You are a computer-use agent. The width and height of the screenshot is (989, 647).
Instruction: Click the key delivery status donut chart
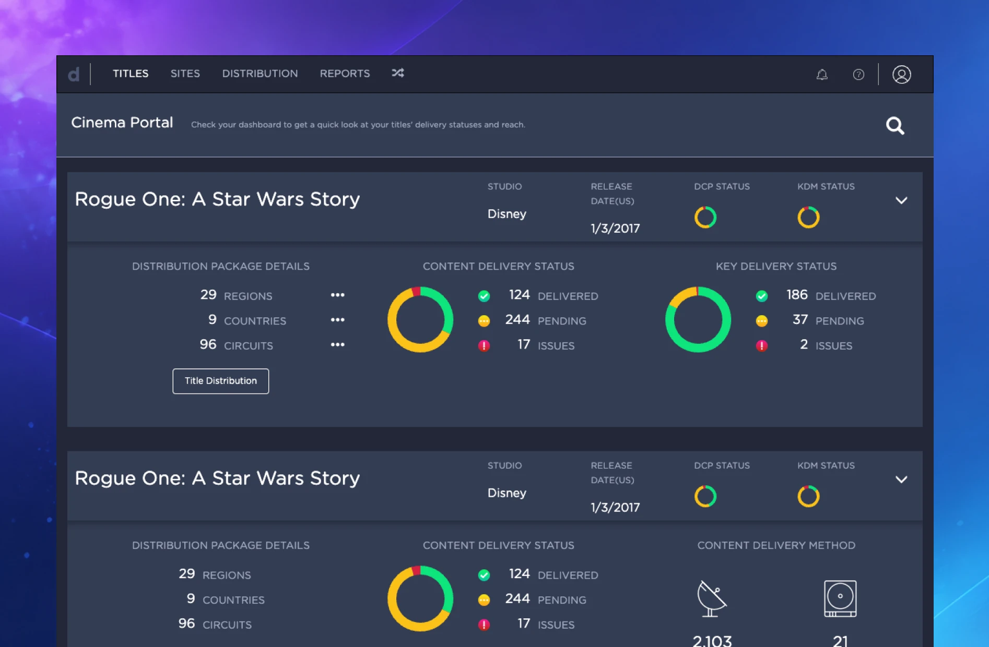698,320
